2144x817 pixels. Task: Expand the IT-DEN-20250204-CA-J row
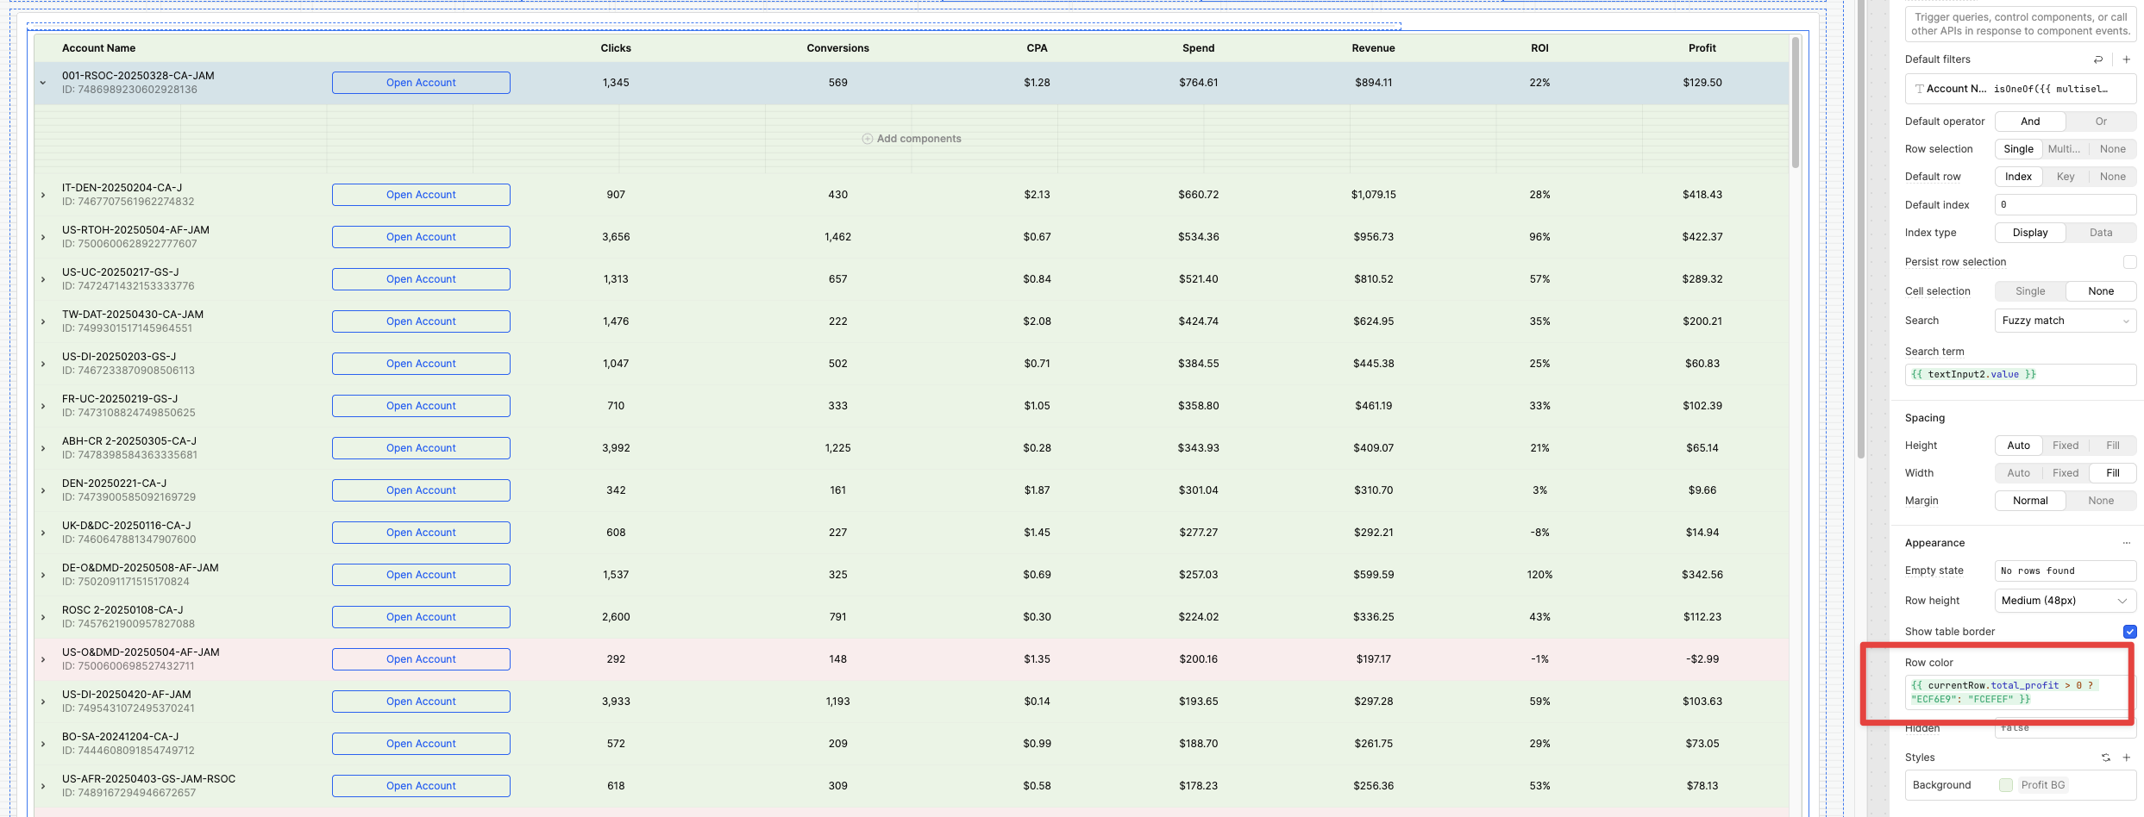[x=42, y=194]
